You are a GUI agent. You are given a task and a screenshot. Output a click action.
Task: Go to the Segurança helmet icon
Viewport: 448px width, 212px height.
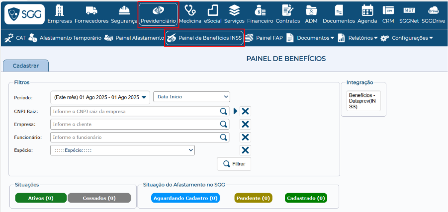tap(124, 10)
